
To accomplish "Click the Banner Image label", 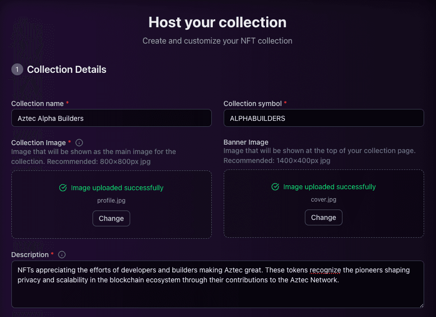I will [x=246, y=142].
